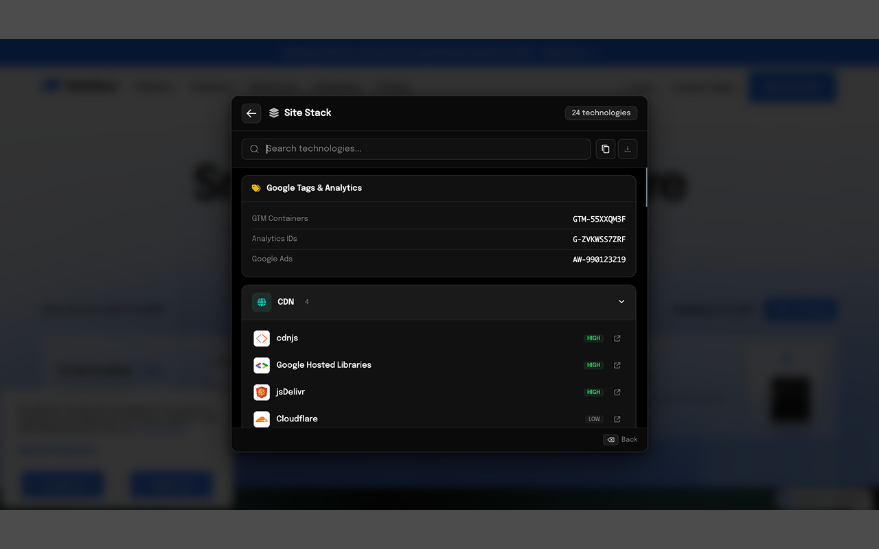
Task: Click the search magnifier icon
Action: (x=254, y=149)
